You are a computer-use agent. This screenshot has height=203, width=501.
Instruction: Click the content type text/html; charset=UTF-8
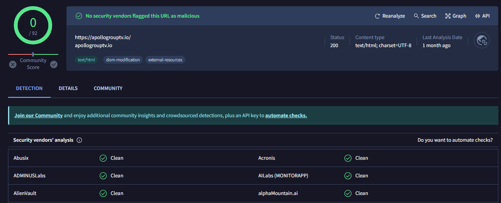[383, 46]
